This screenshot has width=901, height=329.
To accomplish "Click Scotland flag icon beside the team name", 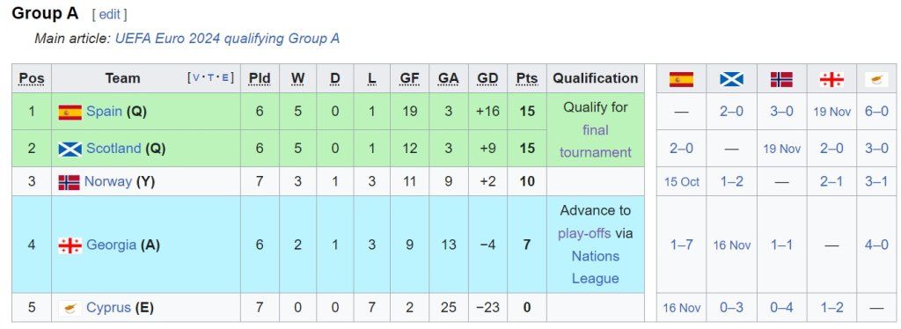I will 70,149.
